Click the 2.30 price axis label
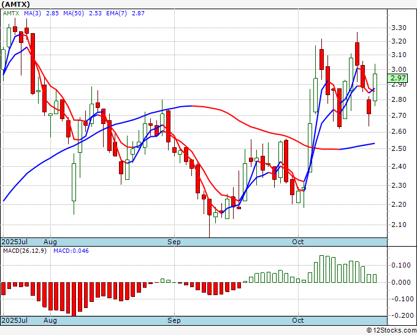 click(399, 185)
